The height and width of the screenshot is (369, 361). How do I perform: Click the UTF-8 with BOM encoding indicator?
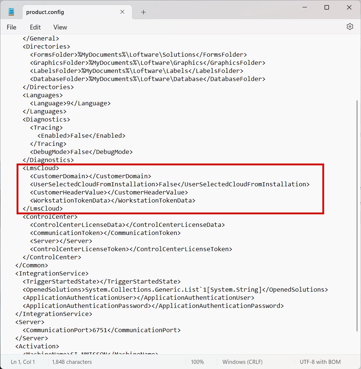pyautogui.click(x=320, y=362)
